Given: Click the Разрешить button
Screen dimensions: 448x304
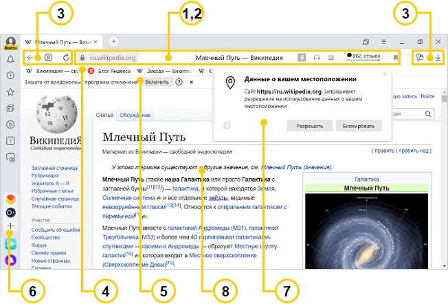Looking at the screenshot, I should click(x=310, y=126).
